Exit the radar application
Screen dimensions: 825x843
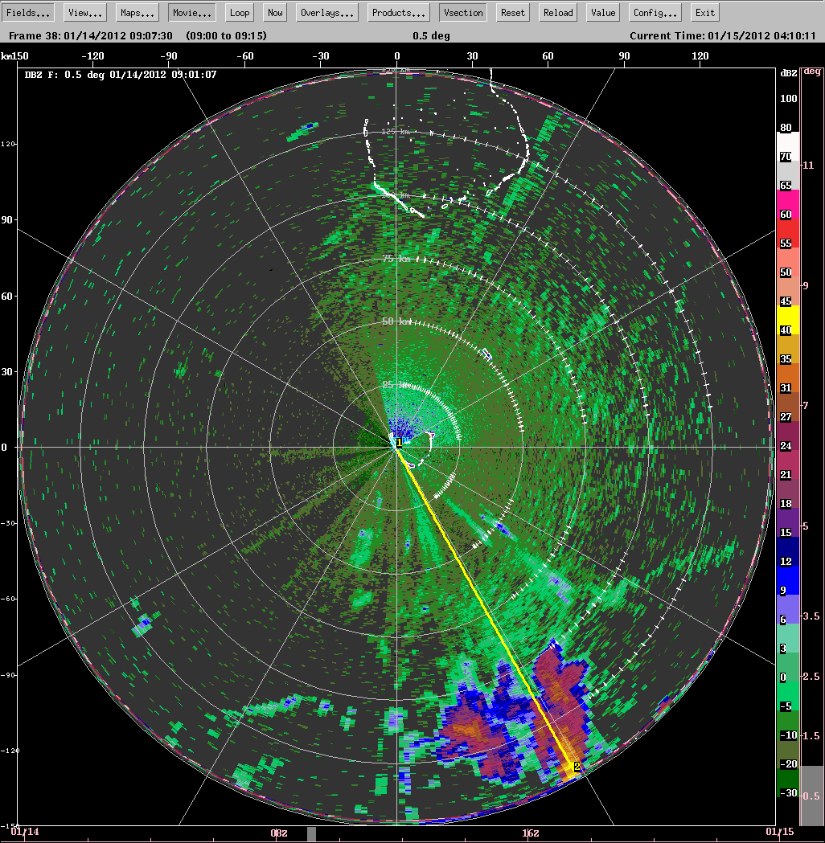(704, 12)
